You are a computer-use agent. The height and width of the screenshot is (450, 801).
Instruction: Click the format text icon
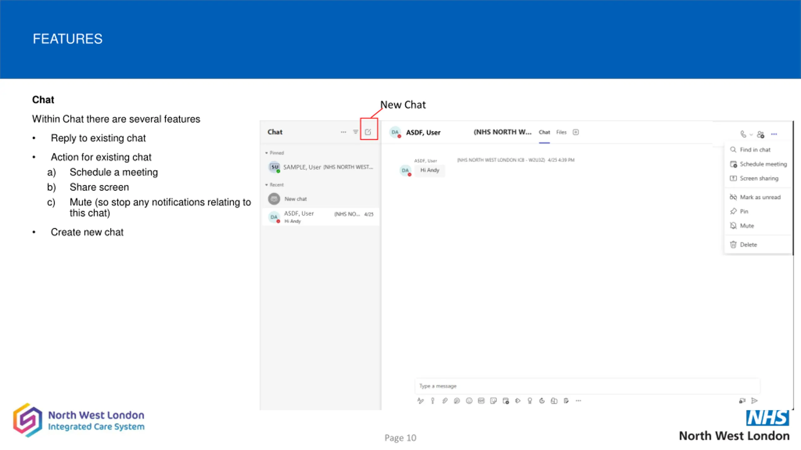[420, 401]
